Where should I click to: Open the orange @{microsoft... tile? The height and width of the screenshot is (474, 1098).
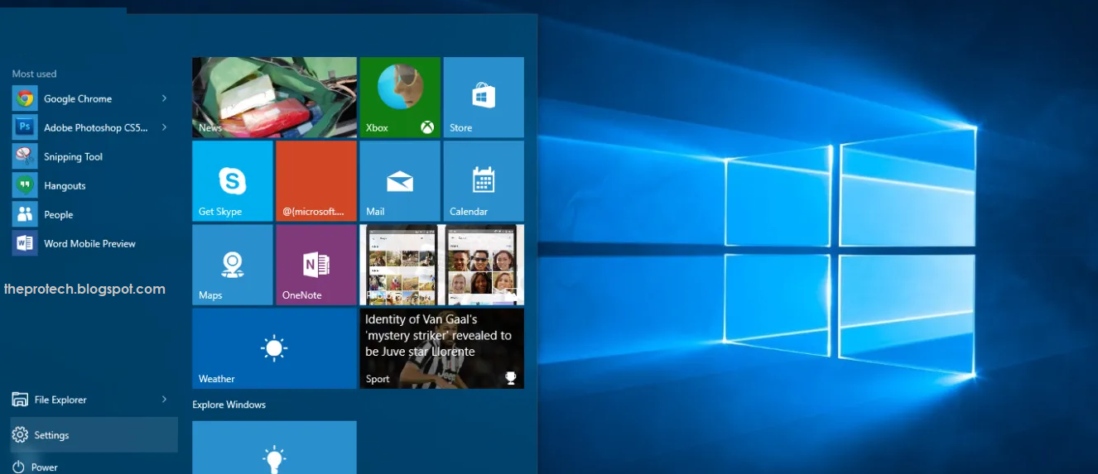(x=316, y=181)
